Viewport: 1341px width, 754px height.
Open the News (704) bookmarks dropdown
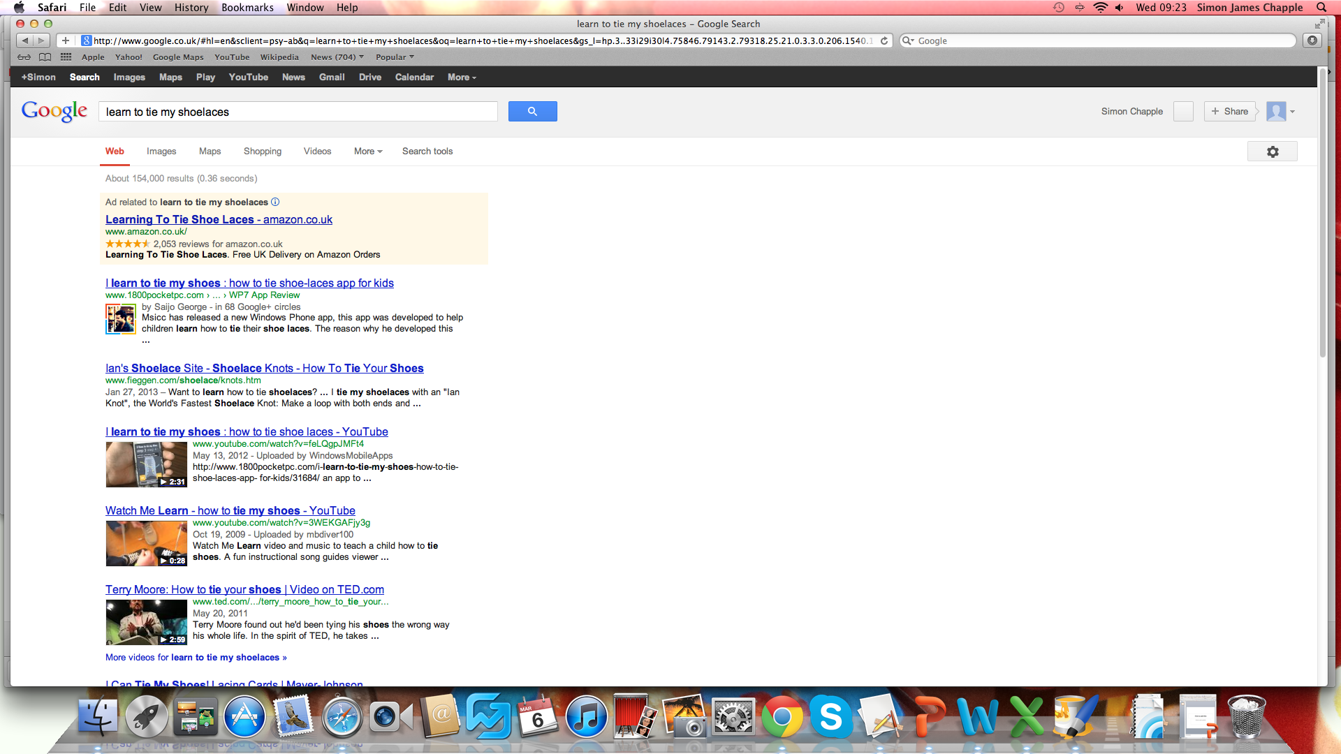[337, 57]
